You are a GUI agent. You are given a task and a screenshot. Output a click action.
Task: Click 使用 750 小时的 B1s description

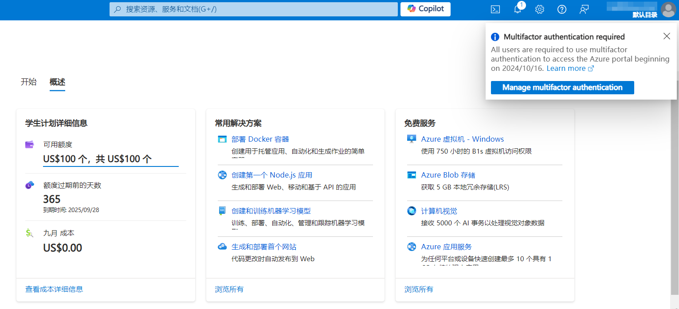click(x=476, y=151)
